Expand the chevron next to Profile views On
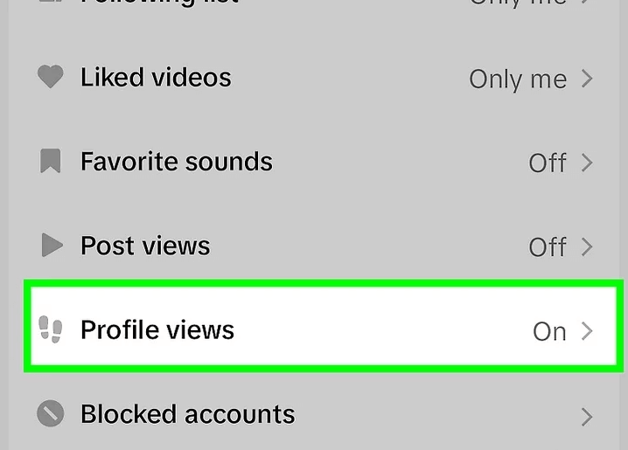This screenshot has width=628, height=450. [587, 331]
